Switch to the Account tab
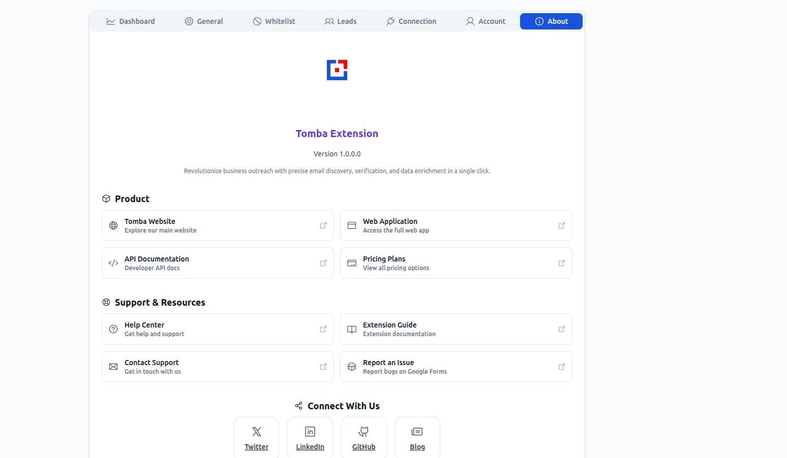This screenshot has width=787, height=458. [x=486, y=21]
